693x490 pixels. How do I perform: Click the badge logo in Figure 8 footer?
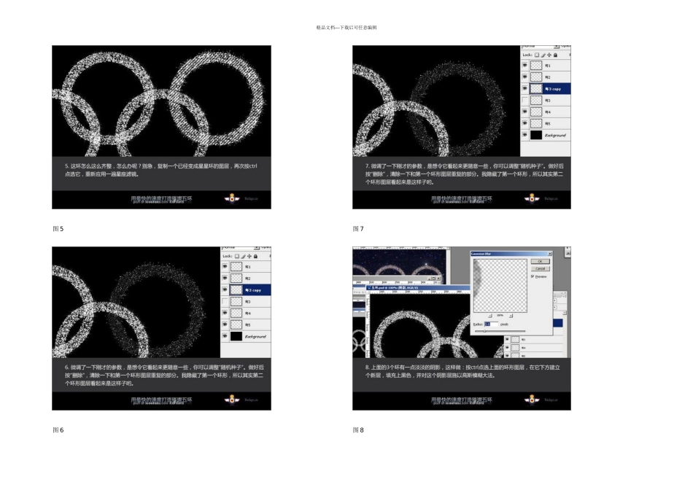tap(532, 400)
